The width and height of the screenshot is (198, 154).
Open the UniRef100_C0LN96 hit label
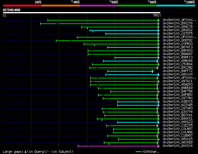click(178, 132)
